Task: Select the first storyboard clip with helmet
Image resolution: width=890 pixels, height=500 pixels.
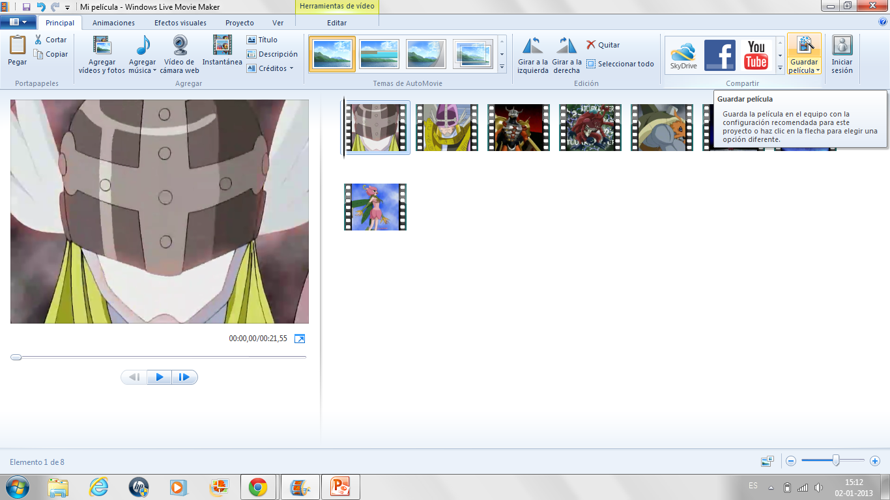Action: coord(375,128)
